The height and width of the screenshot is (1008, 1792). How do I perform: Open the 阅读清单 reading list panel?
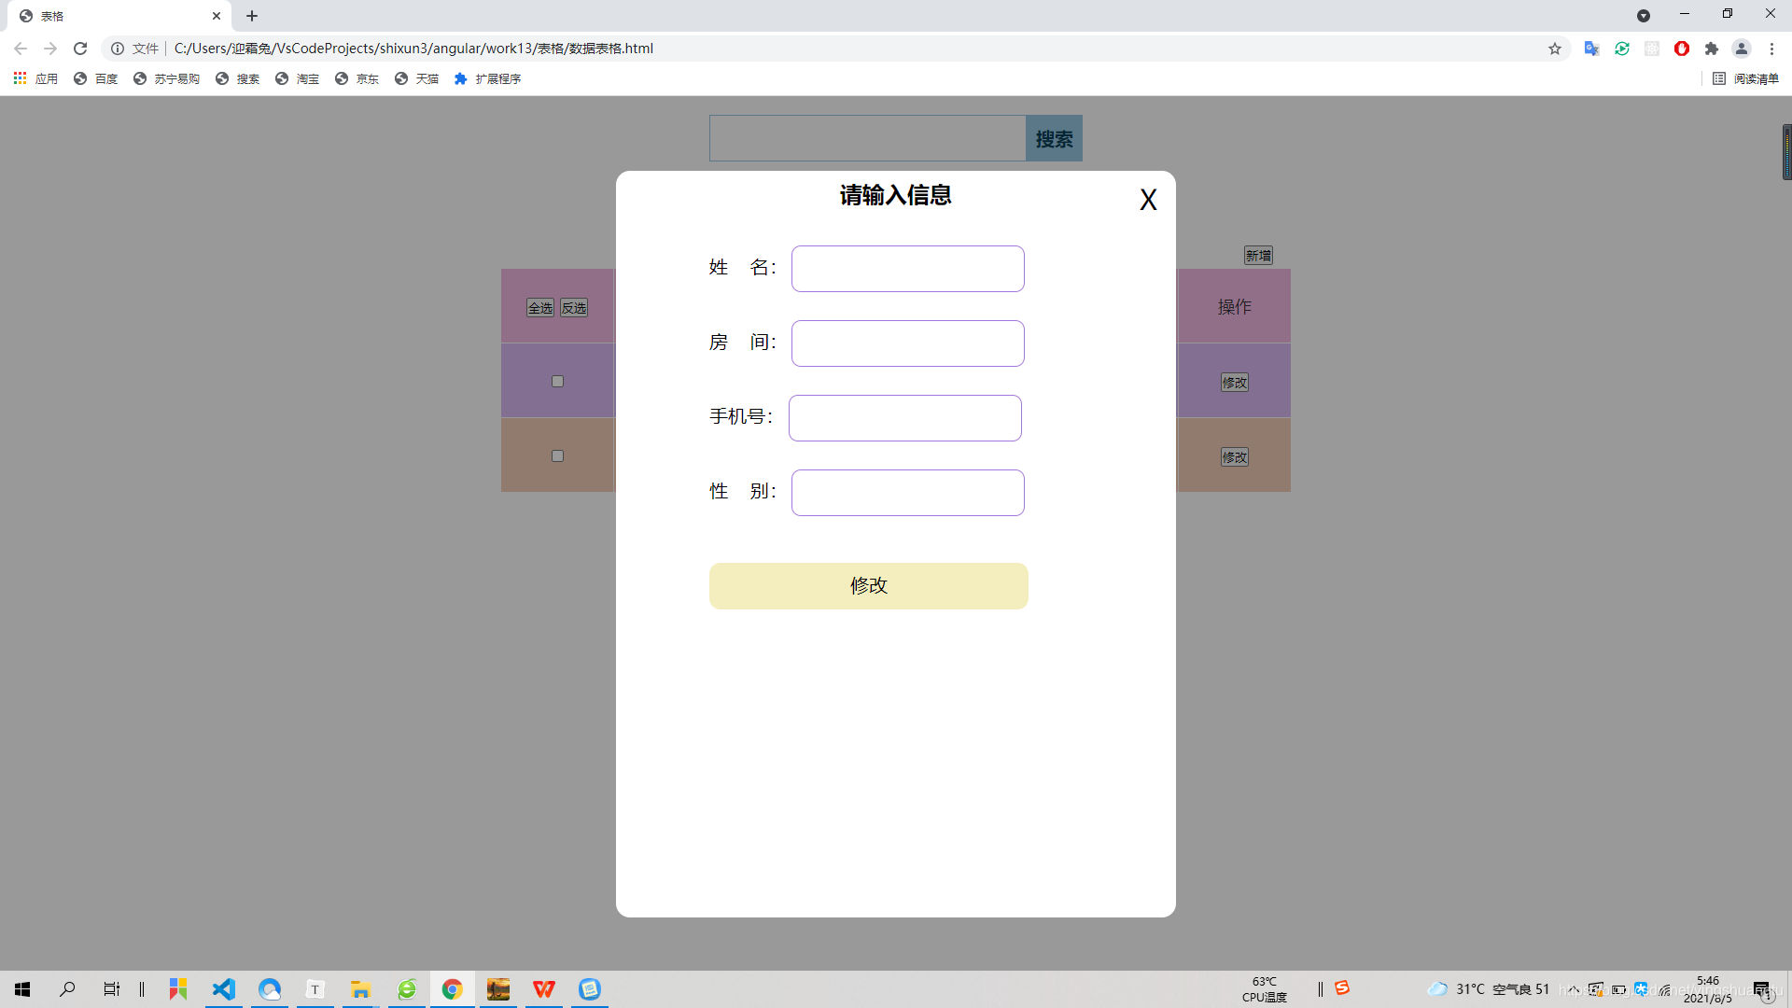1747,78
